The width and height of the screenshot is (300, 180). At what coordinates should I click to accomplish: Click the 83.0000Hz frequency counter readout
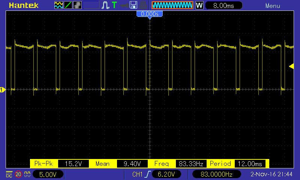point(216,174)
